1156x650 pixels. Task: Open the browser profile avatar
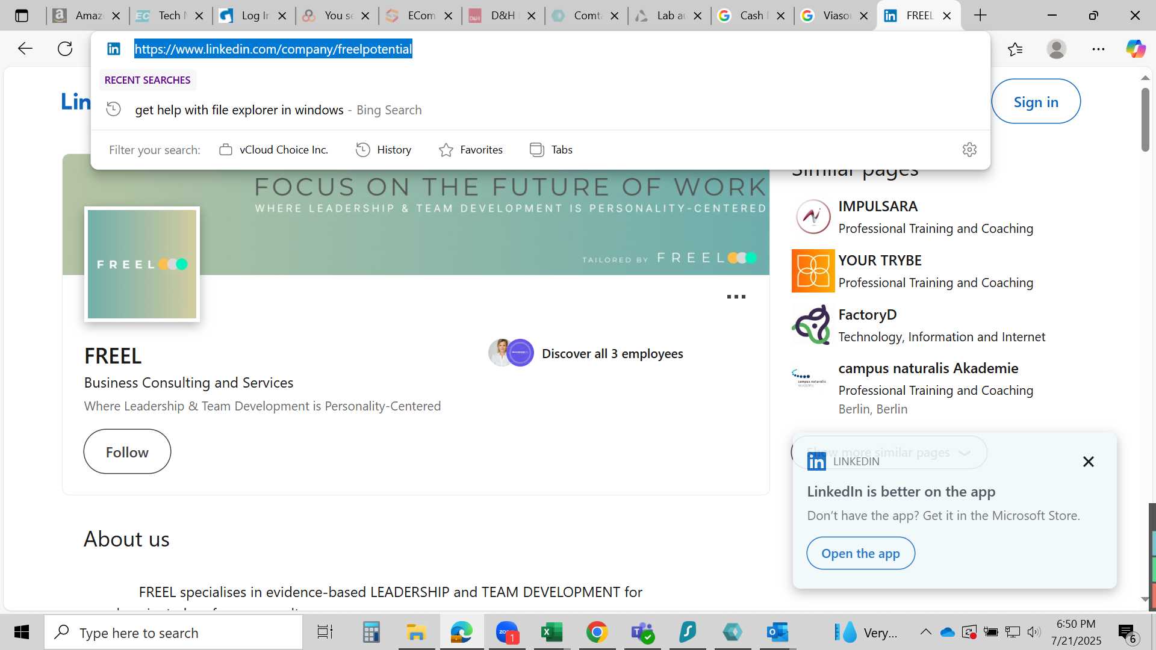[1057, 49]
